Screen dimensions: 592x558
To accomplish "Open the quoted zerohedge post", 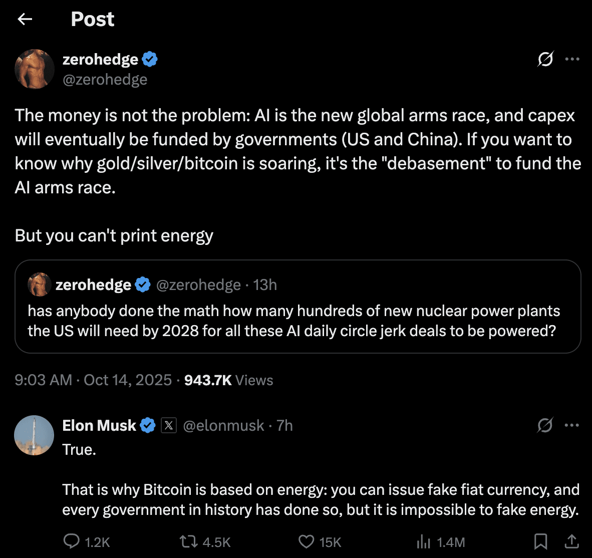I will click(298, 321).
